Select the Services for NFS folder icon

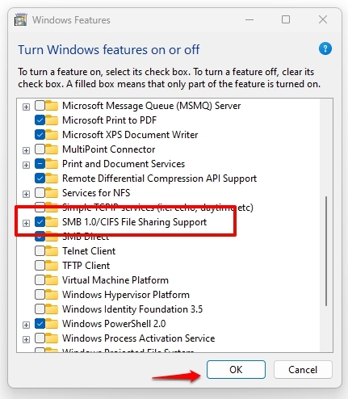click(52, 193)
